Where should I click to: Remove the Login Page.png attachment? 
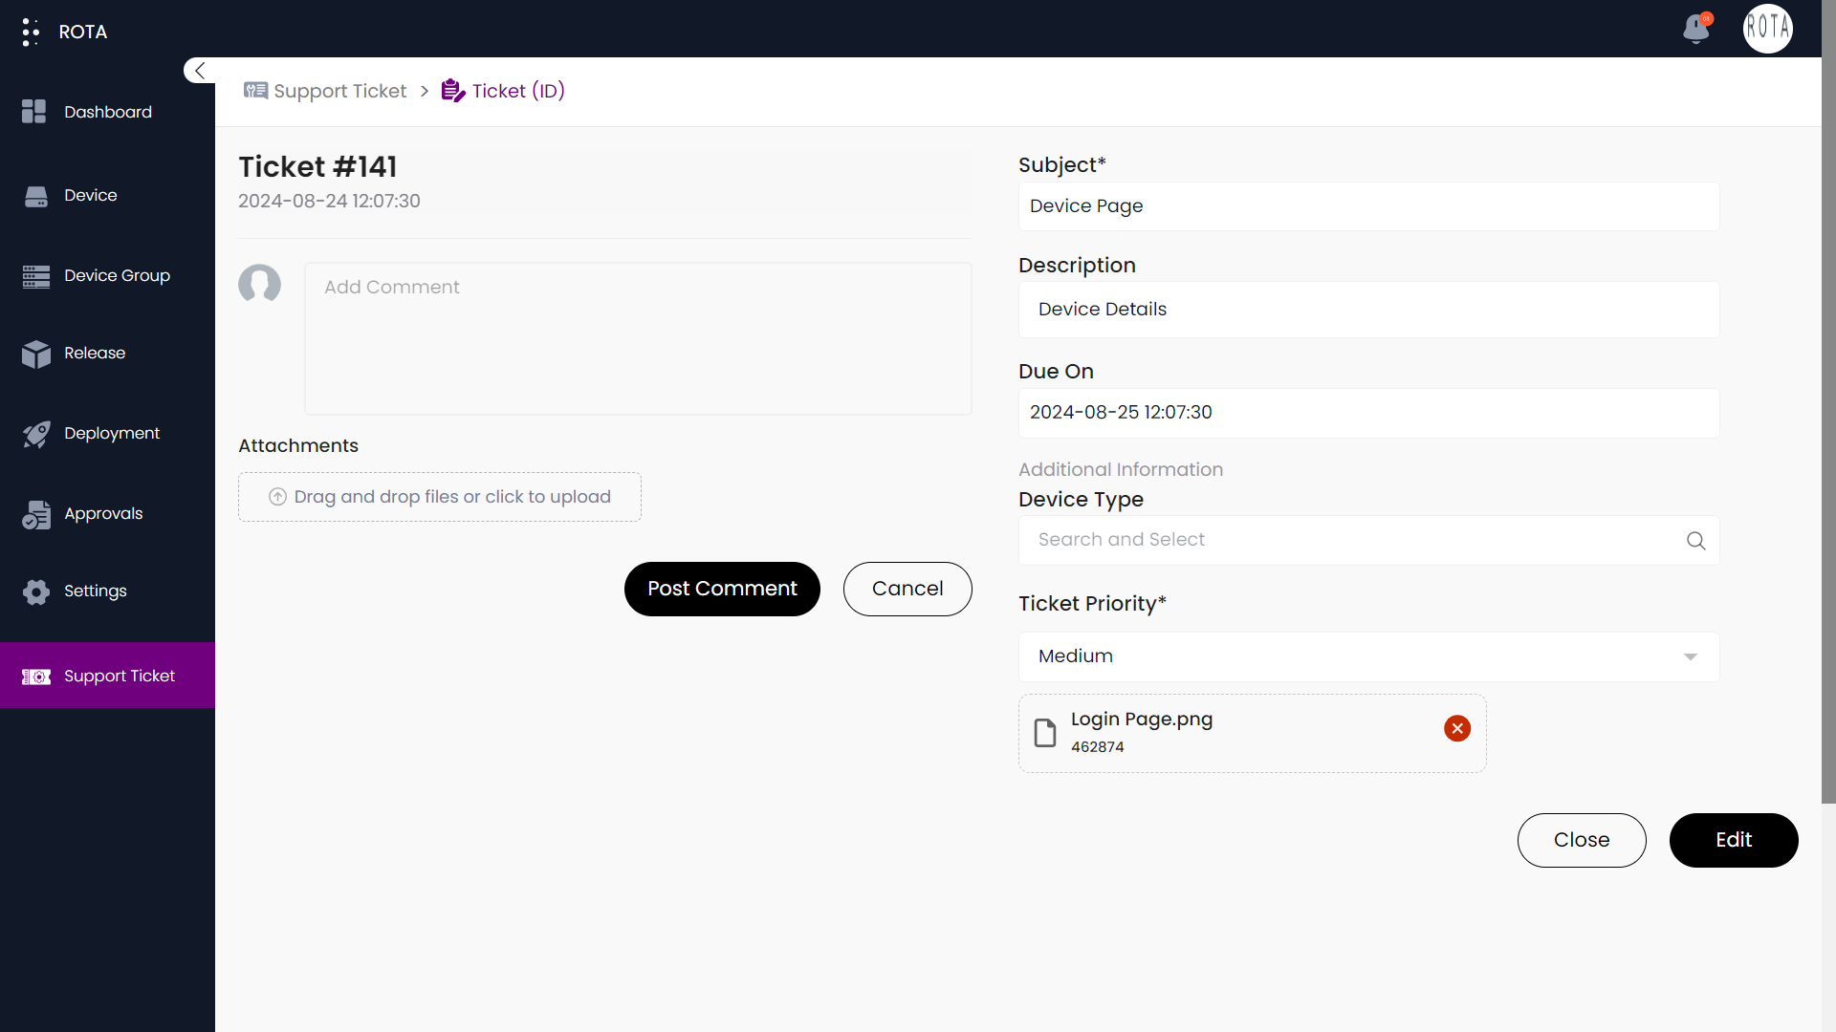1457,729
